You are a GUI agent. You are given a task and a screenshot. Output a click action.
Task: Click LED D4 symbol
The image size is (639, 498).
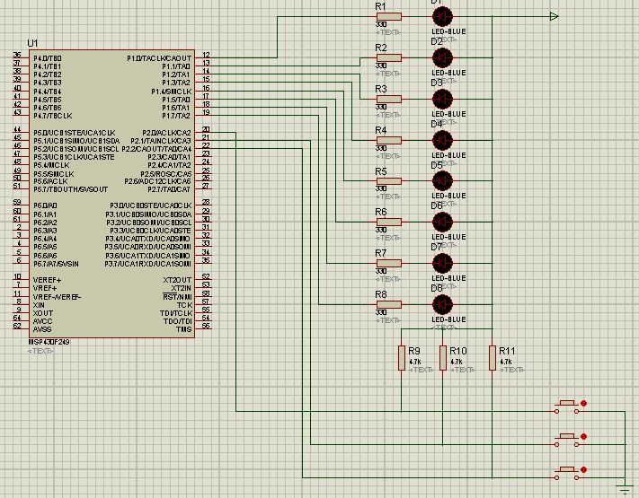442,140
